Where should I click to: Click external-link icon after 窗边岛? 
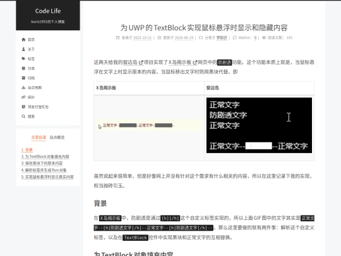141,63
